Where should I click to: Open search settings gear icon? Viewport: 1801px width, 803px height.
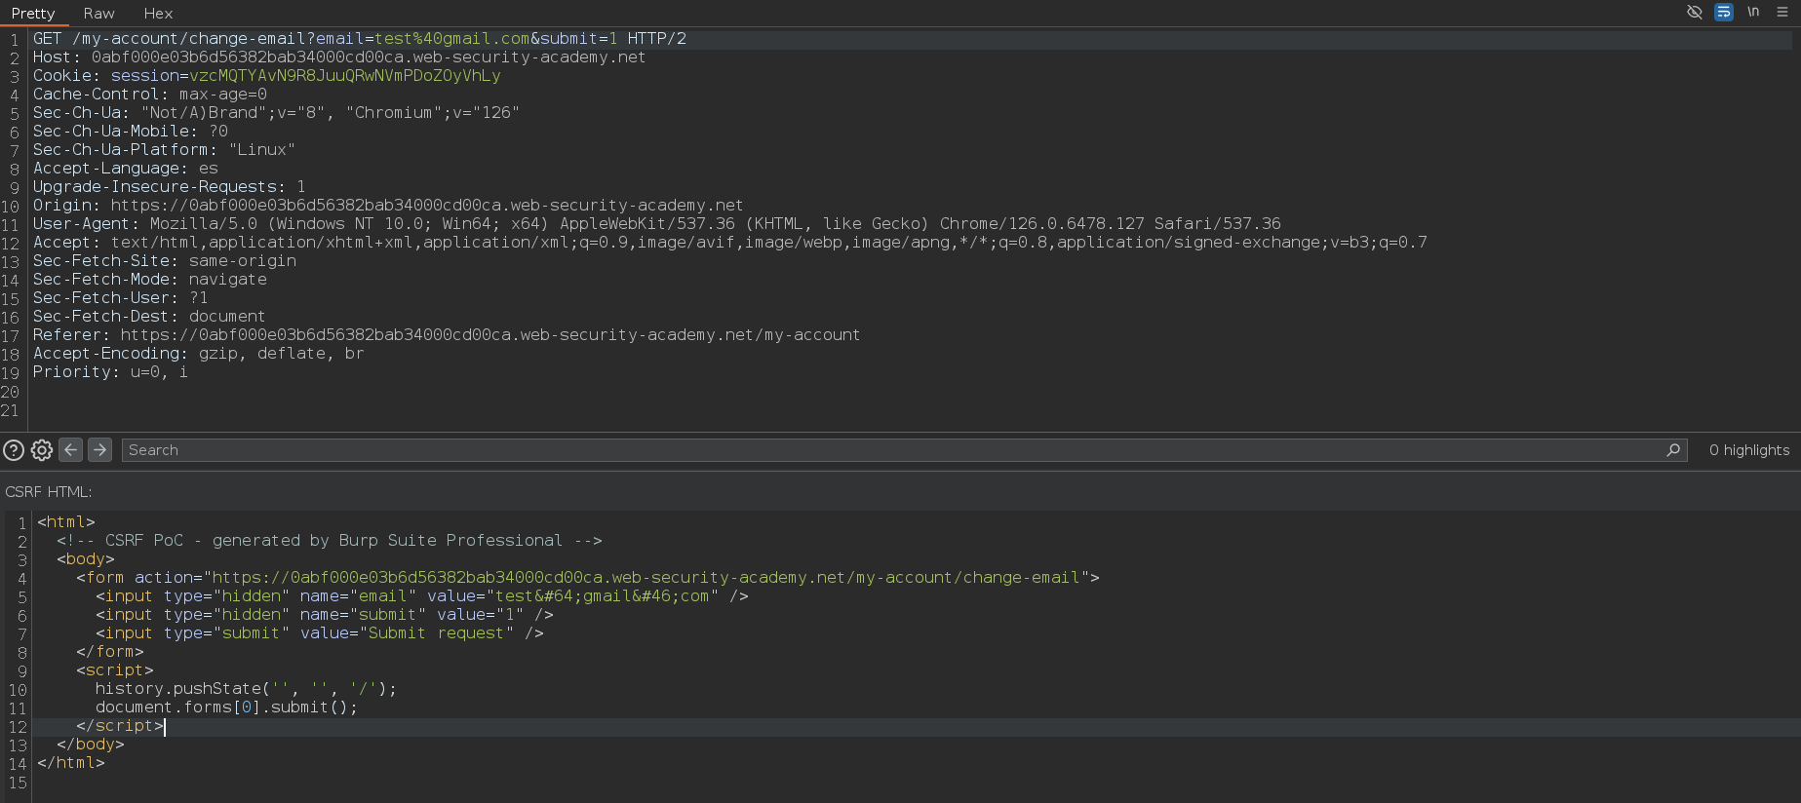coord(42,450)
